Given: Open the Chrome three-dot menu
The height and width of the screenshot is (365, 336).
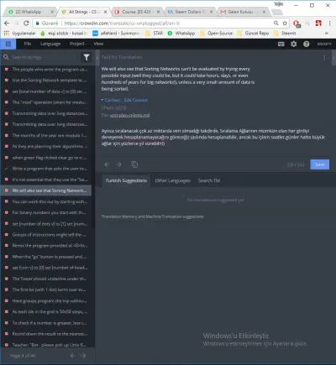Looking at the screenshot, I should click(329, 23).
